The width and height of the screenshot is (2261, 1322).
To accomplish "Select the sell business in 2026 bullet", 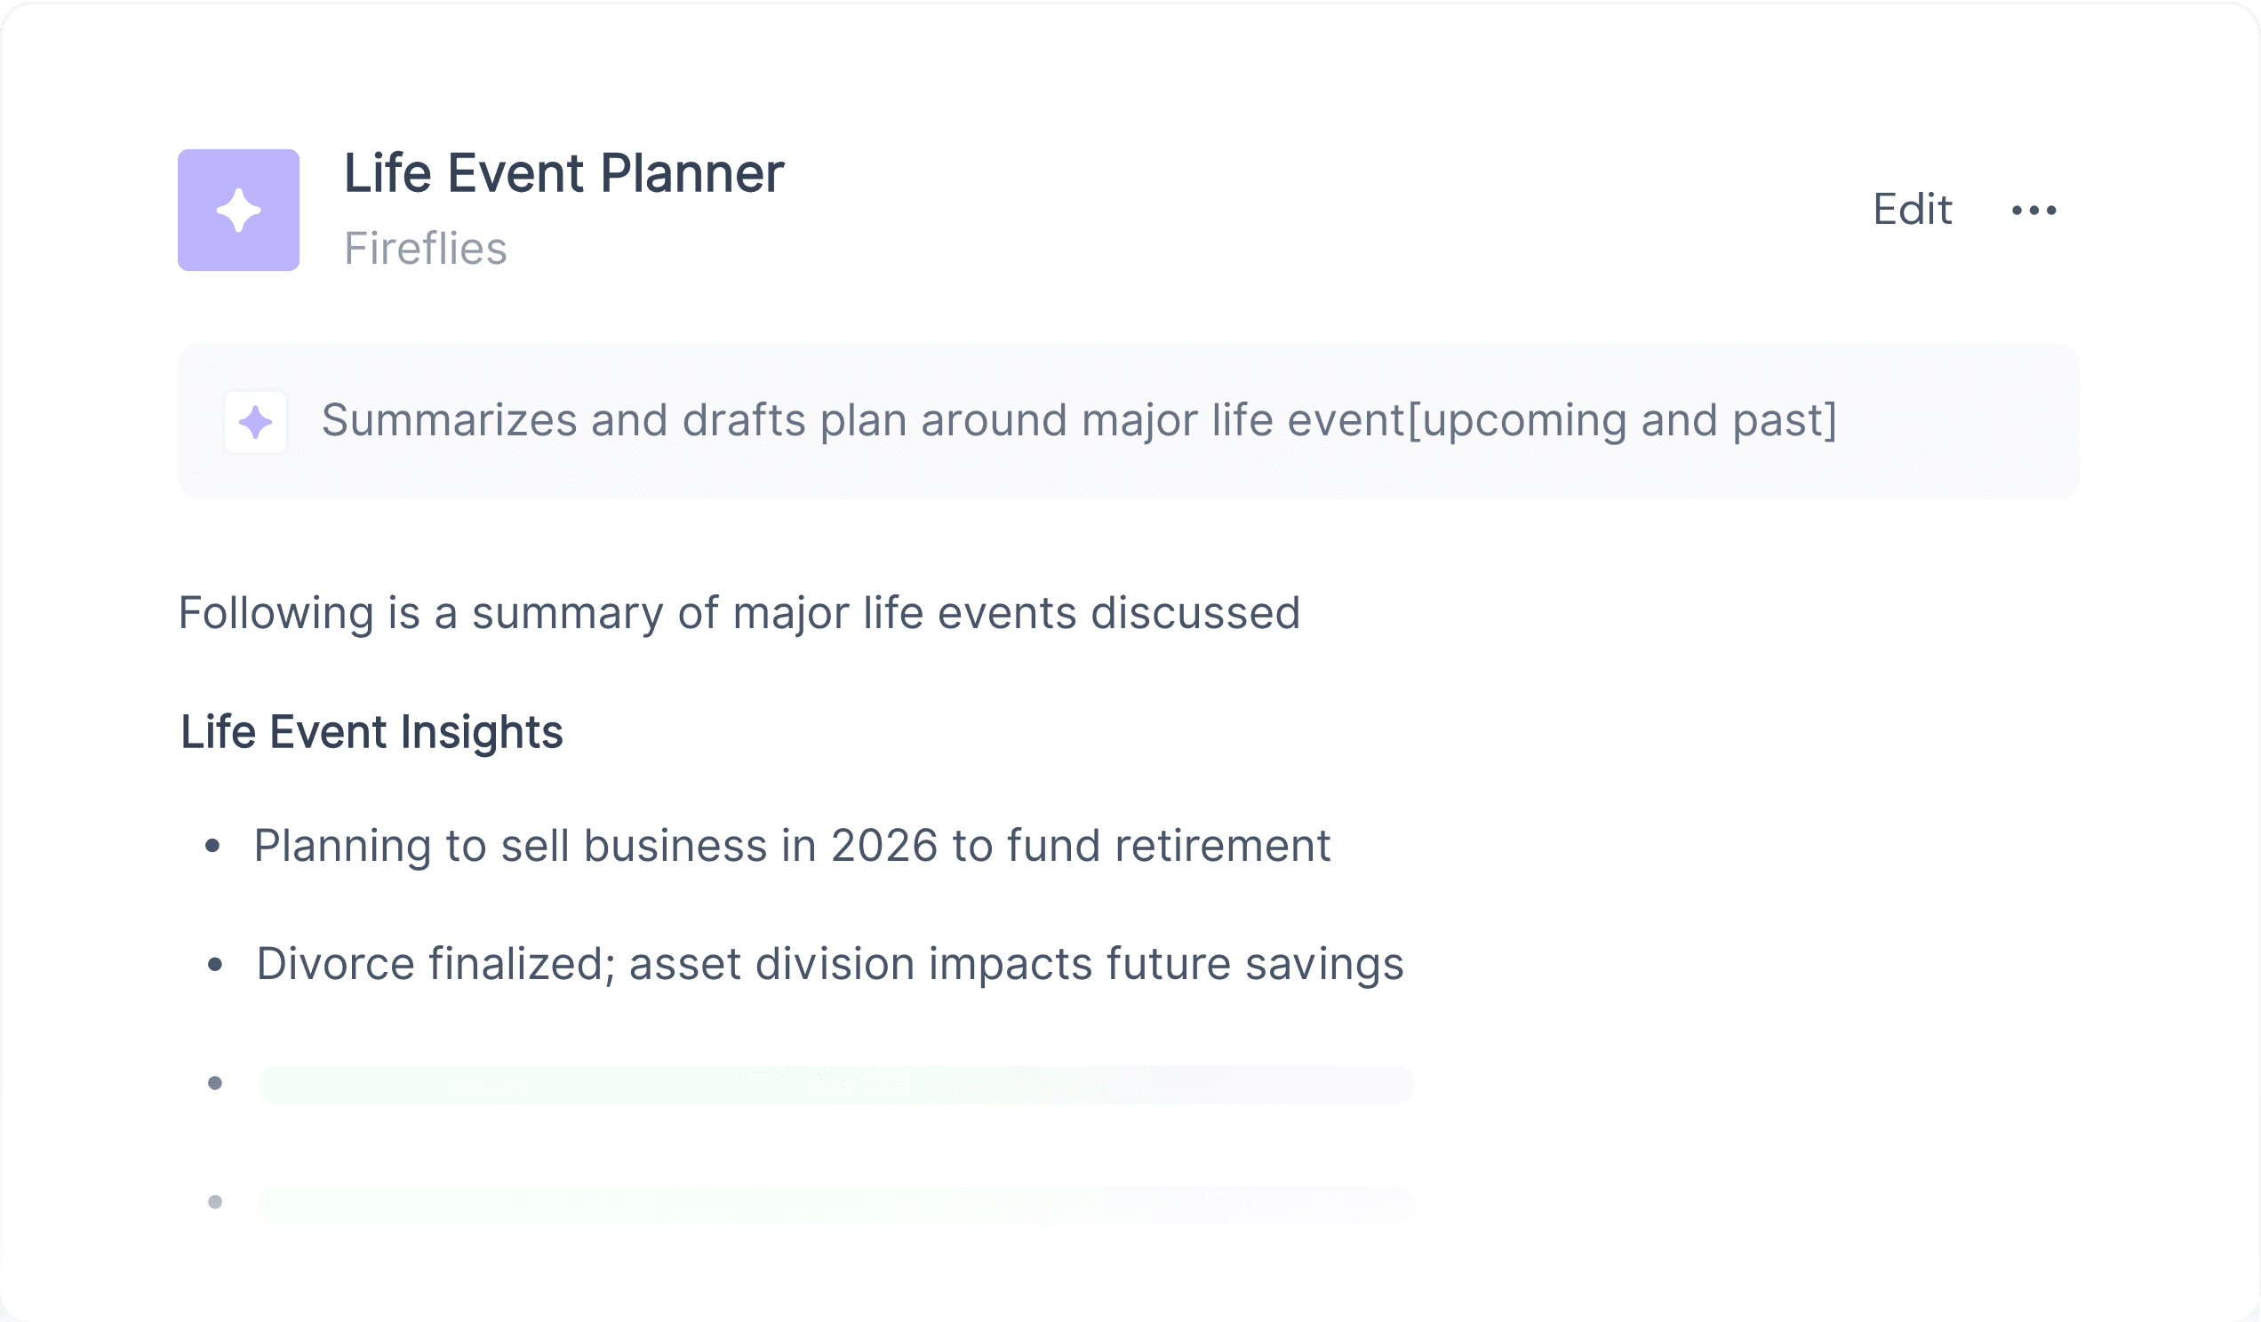I will pyautogui.click(x=792, y=846).
